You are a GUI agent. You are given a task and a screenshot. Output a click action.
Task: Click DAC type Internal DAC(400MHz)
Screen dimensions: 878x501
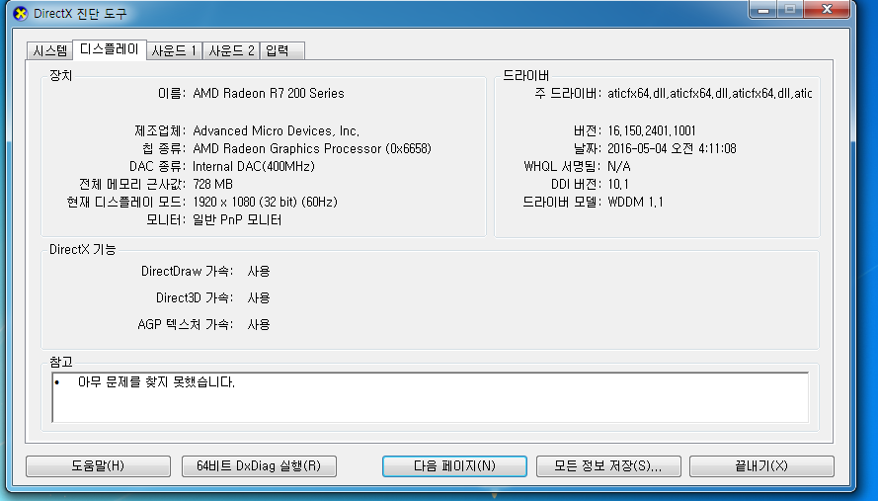254,166
